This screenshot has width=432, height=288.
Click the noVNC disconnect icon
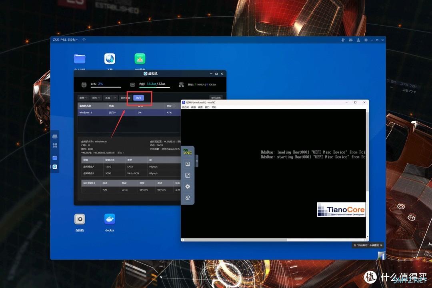click(x=188, y=198)
